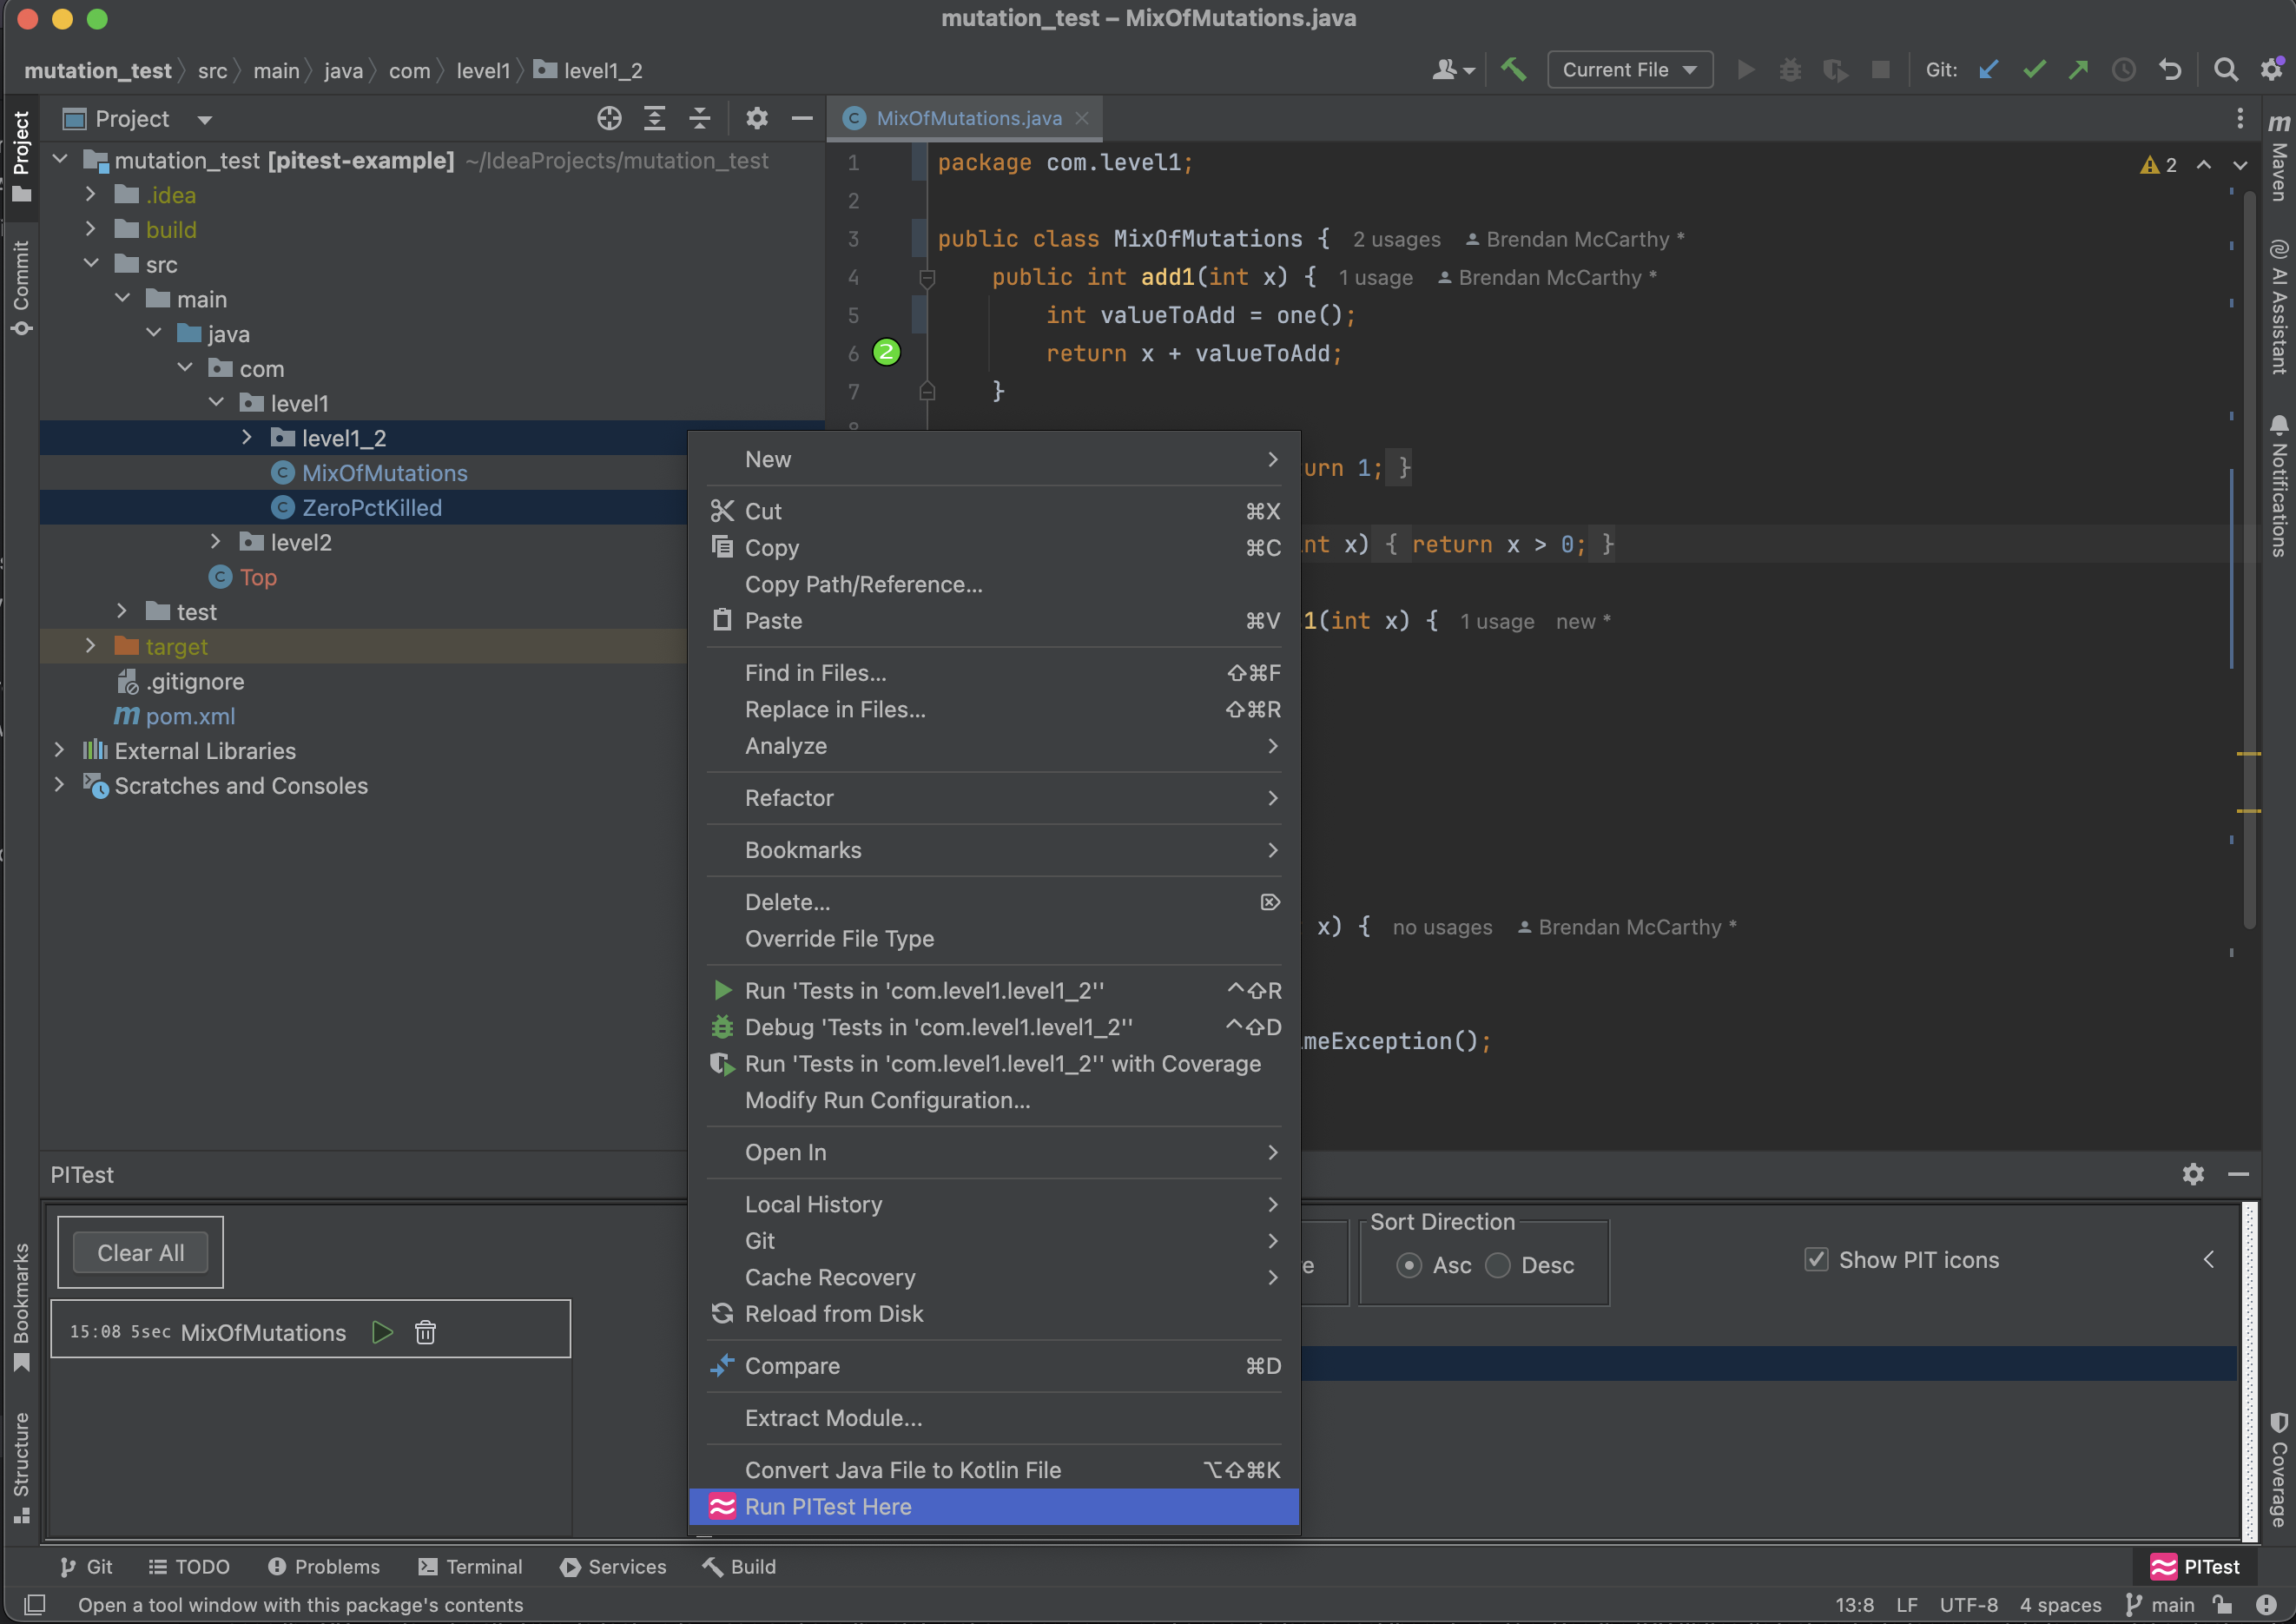Toggle the Structure tool window stripe
The height and width of the screenshot is (1624, 2296).
(21, 1467)
